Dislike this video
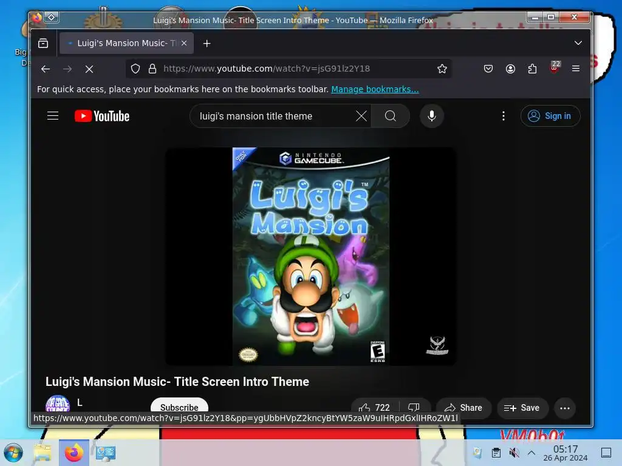 pyautogui.click(x=414, y=407)
